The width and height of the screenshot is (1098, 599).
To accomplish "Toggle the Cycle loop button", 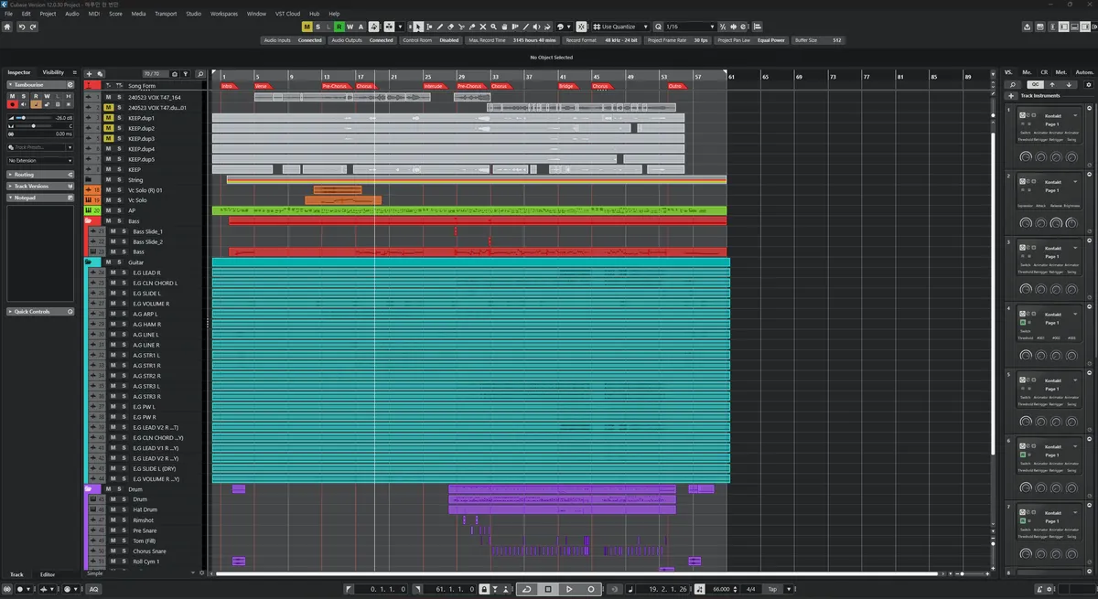I will [x=525, y=589].
